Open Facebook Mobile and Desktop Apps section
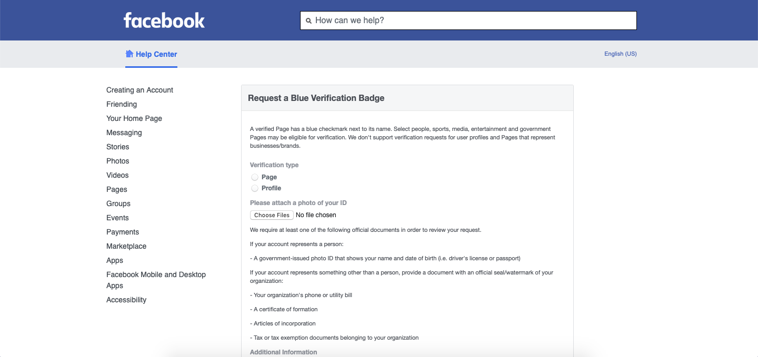Screen dimensions: 758x357 [x=156, y=280]
